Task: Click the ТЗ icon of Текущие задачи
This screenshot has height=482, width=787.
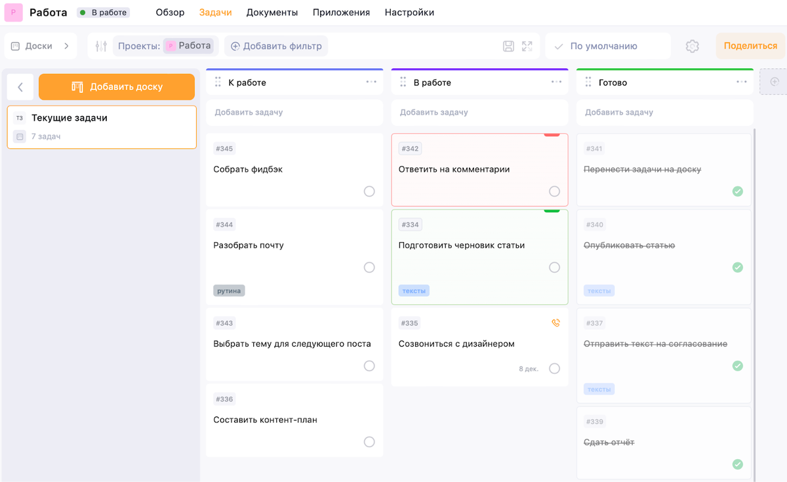Action: pyautogui.click(x=20, y=118)
